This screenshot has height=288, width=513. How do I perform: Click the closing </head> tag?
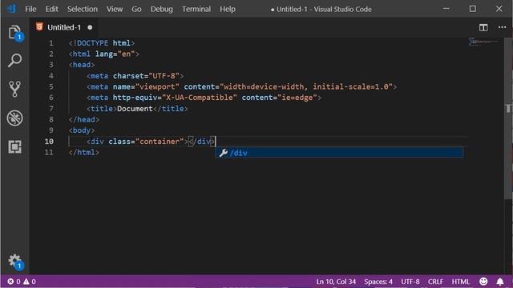(x=84, y=119)
